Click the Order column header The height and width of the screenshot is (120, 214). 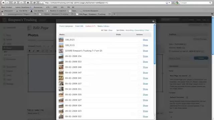pyautogui.click(x=118, y=35)
